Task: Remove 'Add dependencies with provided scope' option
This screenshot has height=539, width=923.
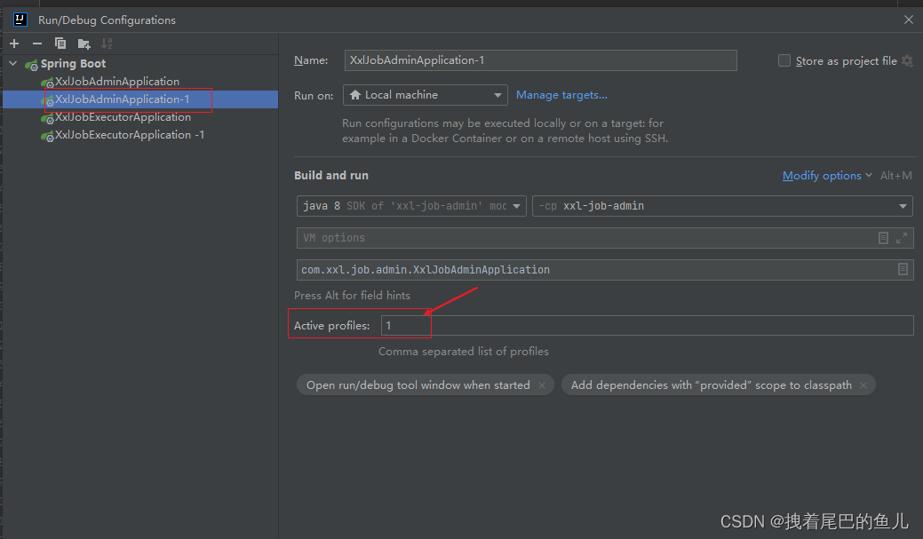Action: (x=863, y=385)
